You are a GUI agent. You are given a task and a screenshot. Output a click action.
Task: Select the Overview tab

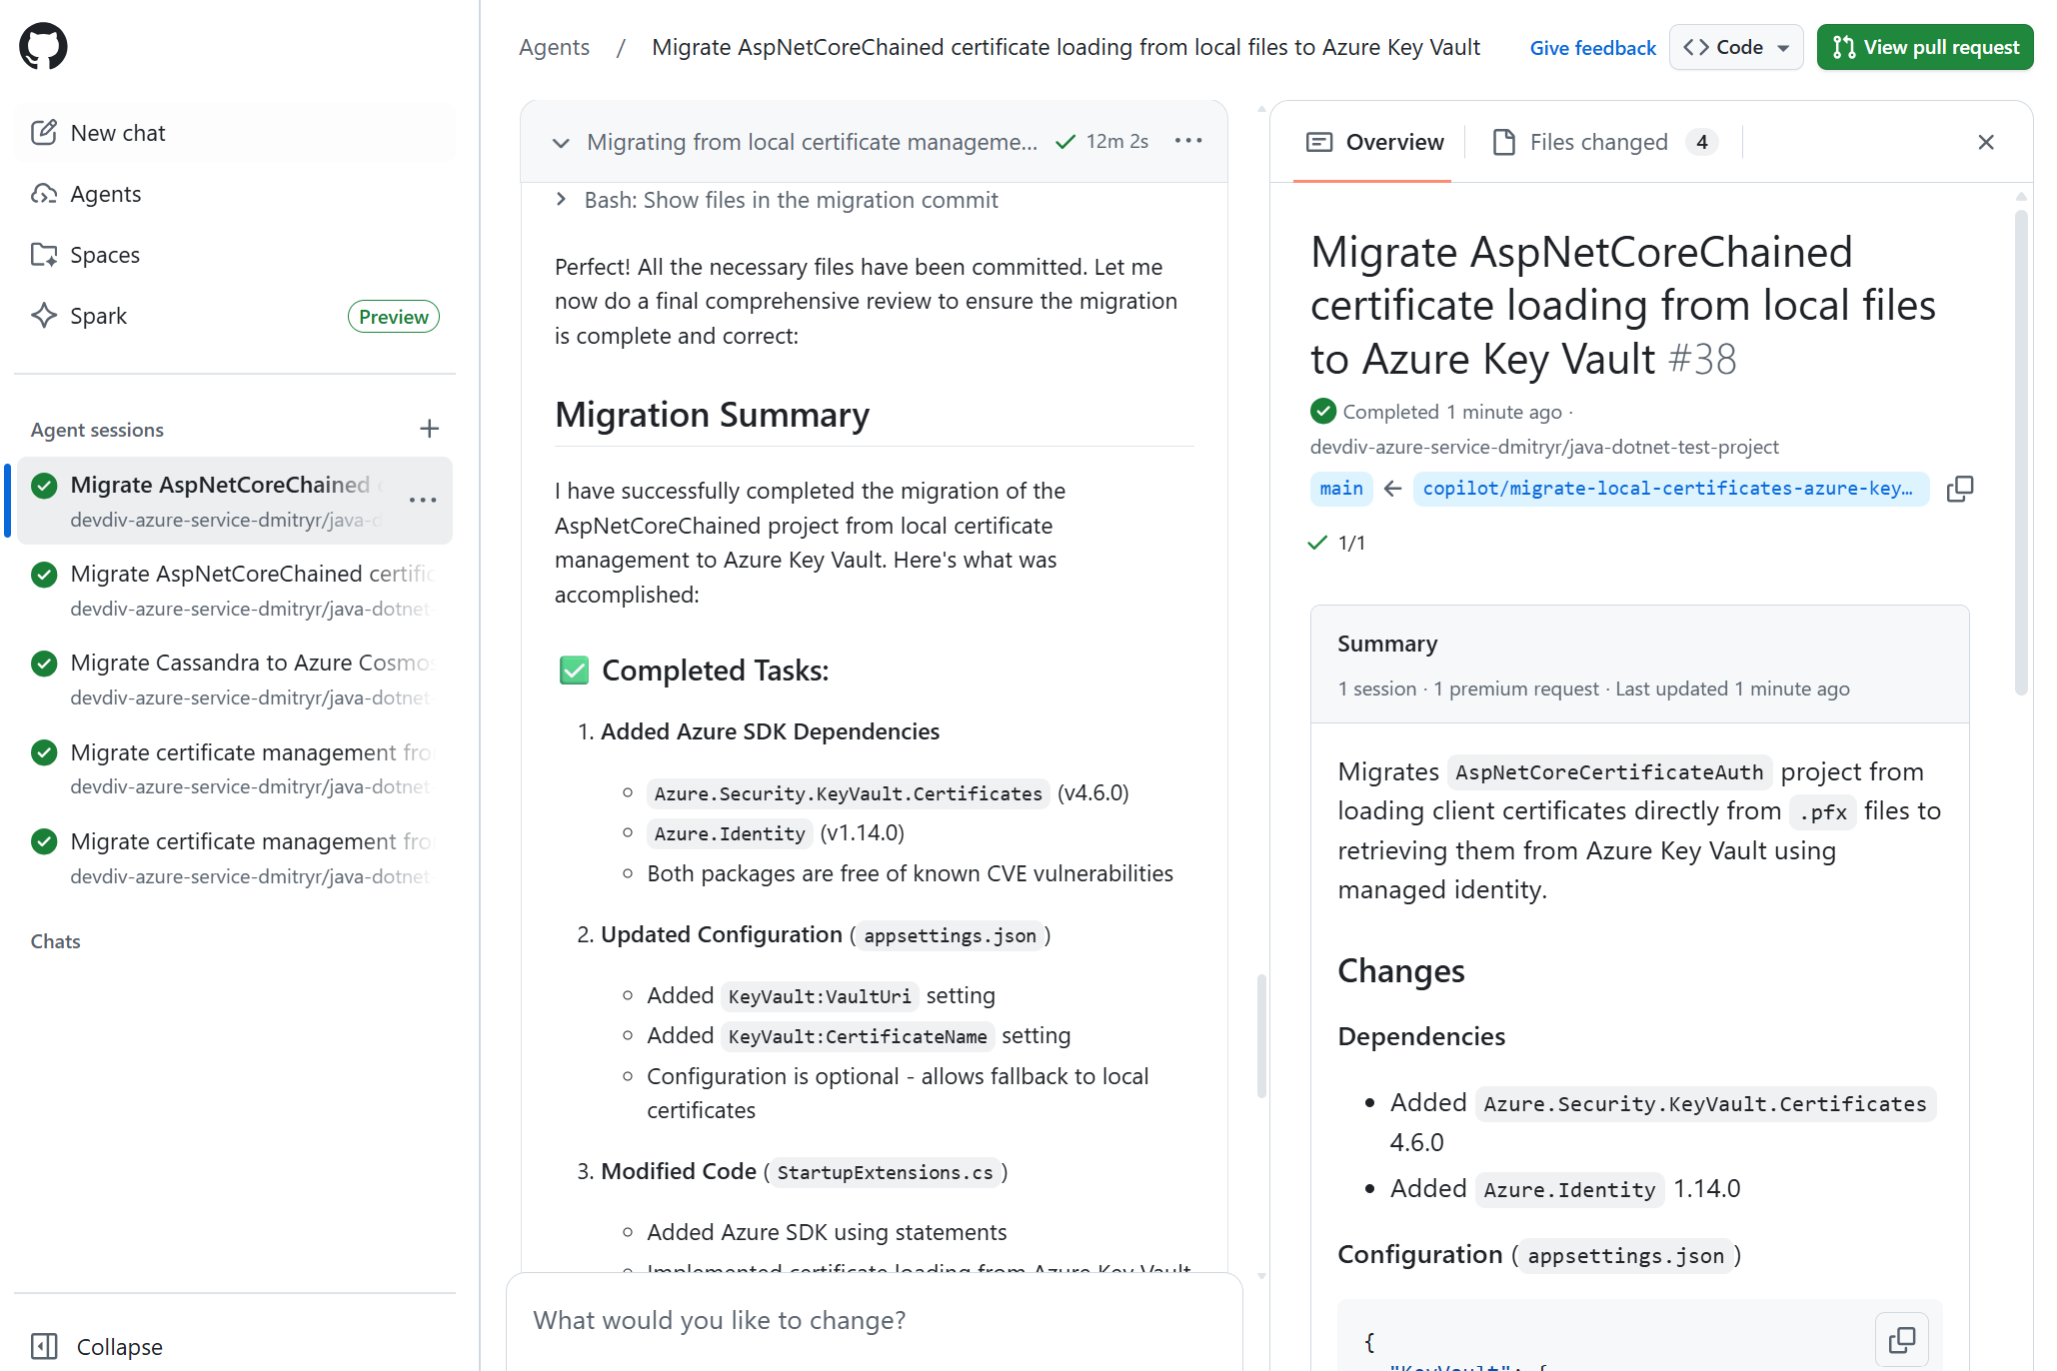(1374, 142)
